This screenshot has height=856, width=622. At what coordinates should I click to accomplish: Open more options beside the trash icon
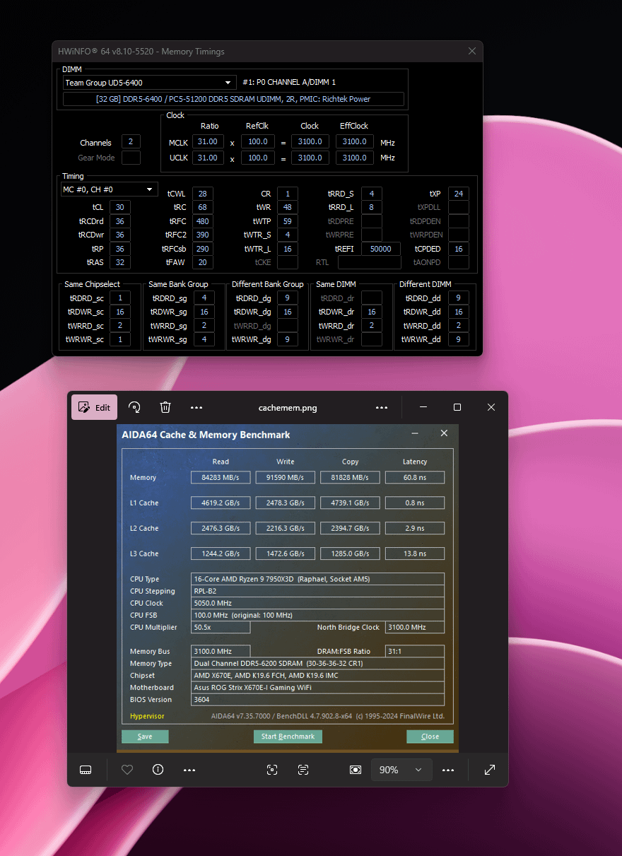pos(196,408)
